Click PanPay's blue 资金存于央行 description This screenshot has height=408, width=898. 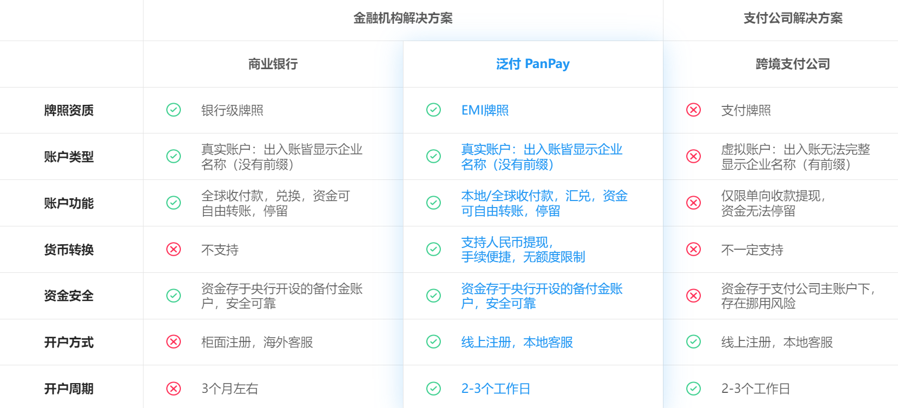click(x=542, y=296)
